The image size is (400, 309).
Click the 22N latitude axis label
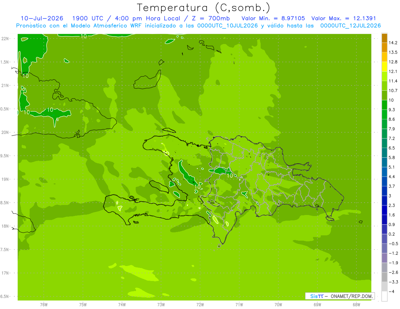click(5, 39)
